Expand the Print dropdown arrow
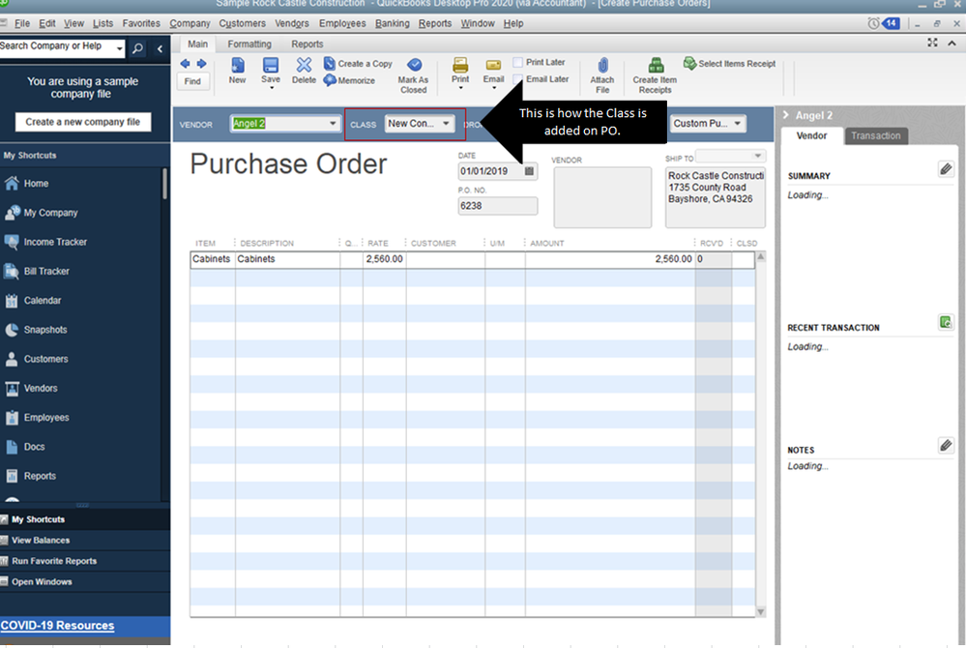 pos(460,88)
